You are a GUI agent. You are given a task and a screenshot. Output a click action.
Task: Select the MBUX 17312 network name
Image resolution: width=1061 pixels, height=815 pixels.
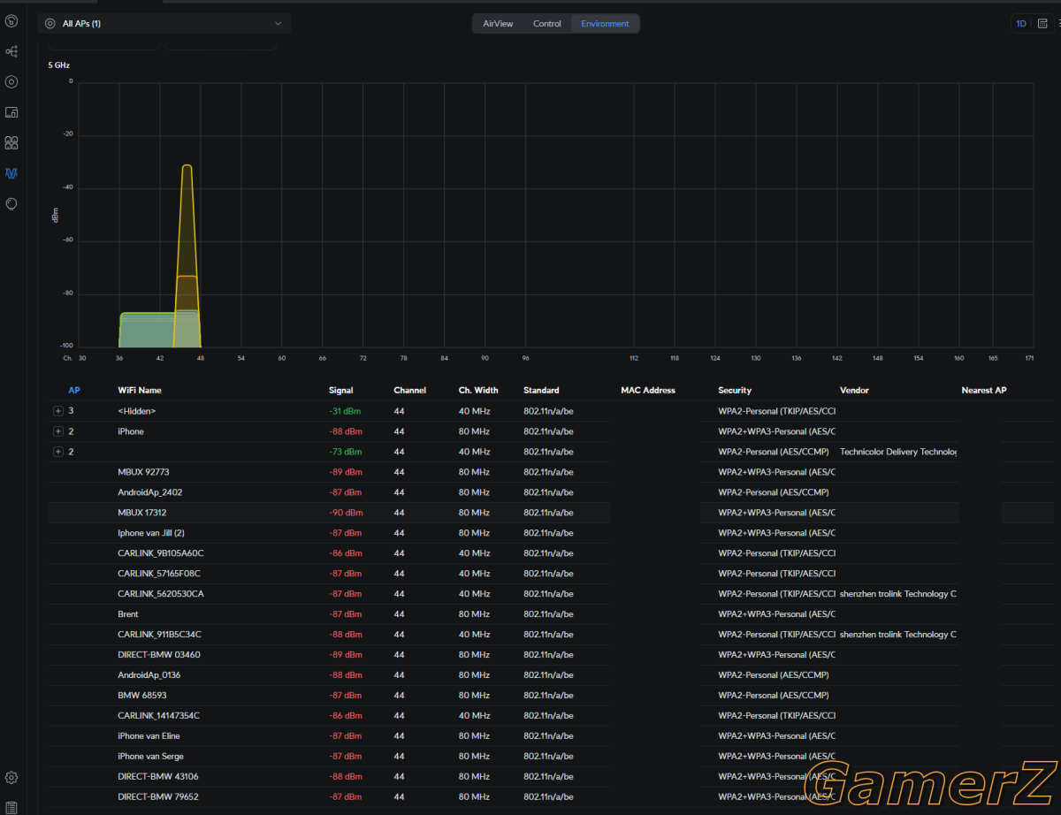tap(142, 513)
